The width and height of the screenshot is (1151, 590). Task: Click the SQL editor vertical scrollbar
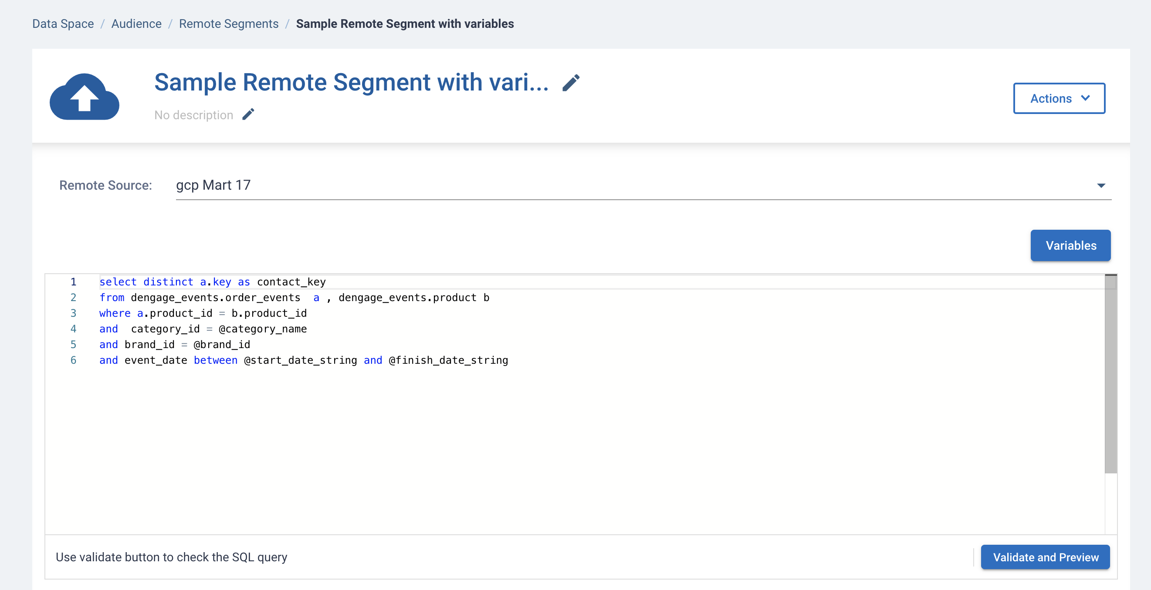(x=1110, y=375)
